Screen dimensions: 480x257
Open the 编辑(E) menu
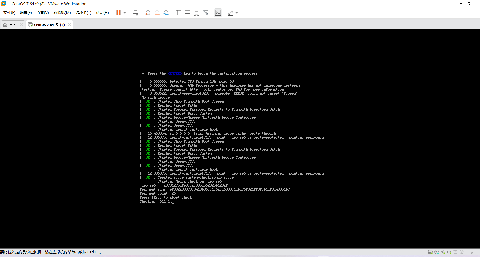pyautogui.click(x=26, y=13)
